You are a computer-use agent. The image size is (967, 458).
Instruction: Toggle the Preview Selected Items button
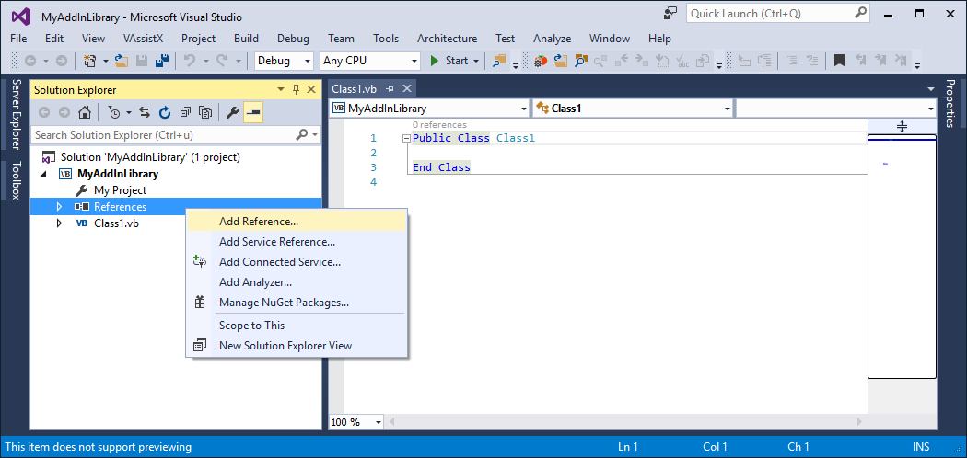click(253, 112)
